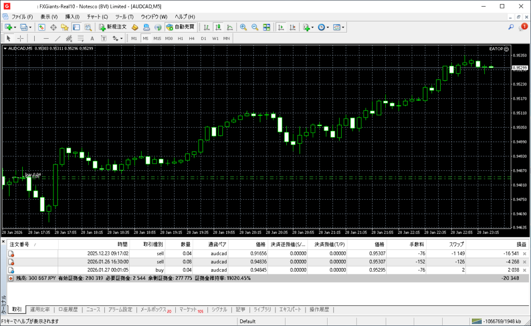Click the 新規注文 (New Order) button
The image size is (531, 326).
pos(113,27)
